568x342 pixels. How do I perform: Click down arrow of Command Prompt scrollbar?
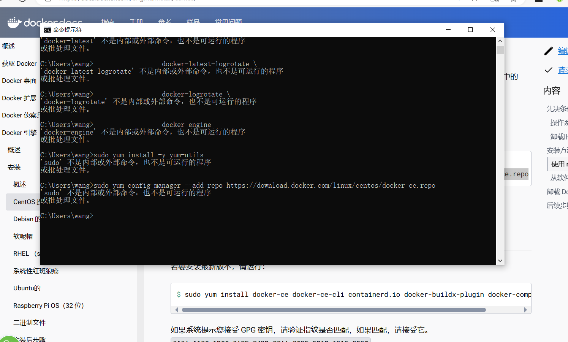(500, 261)
